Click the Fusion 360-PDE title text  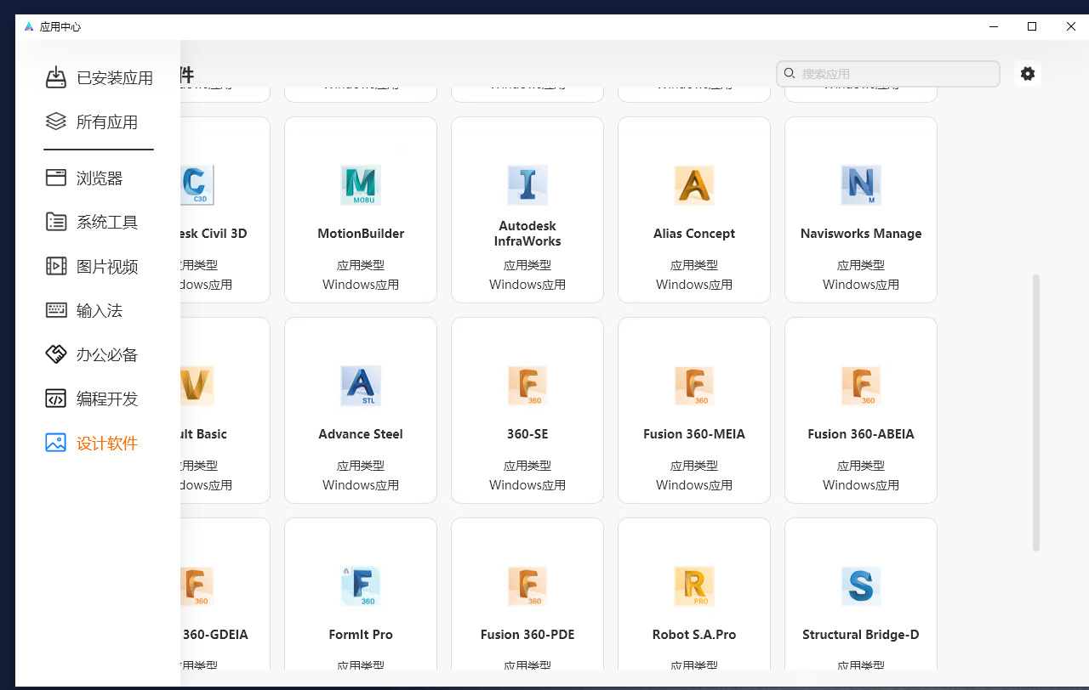527,635
